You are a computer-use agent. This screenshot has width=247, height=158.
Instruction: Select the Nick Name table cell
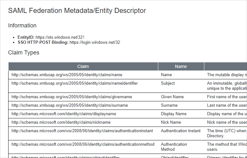[x=171, y=122]
